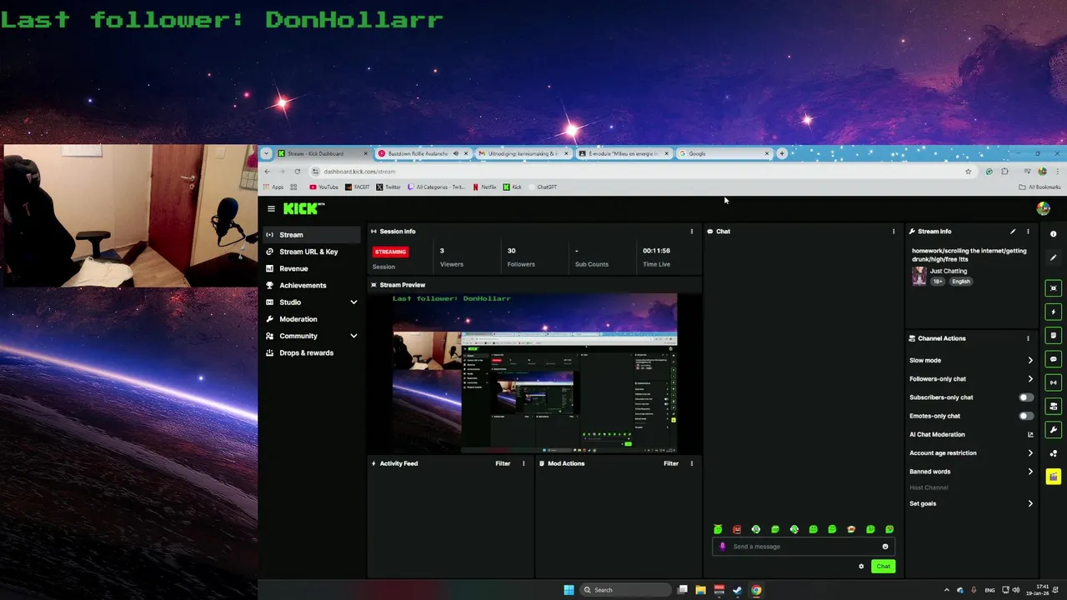Toggle the note page widget in sidebar
The width and height of the screenshot is (1067, 600).
1054,335
